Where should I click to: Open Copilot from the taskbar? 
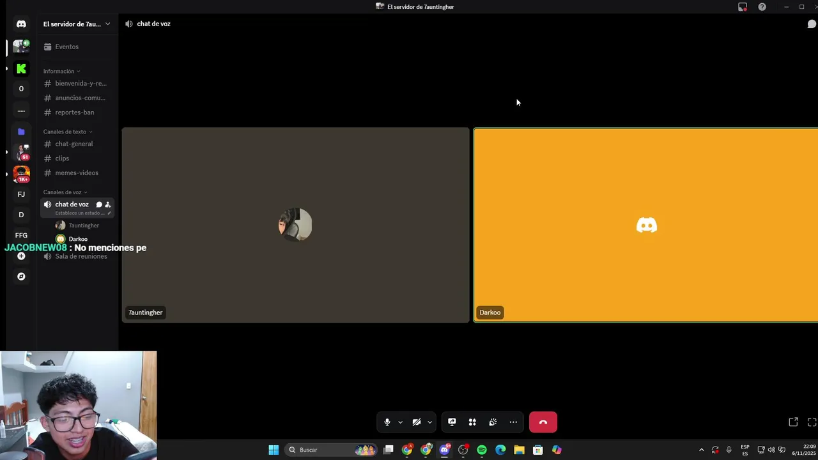tap(557, 450)
